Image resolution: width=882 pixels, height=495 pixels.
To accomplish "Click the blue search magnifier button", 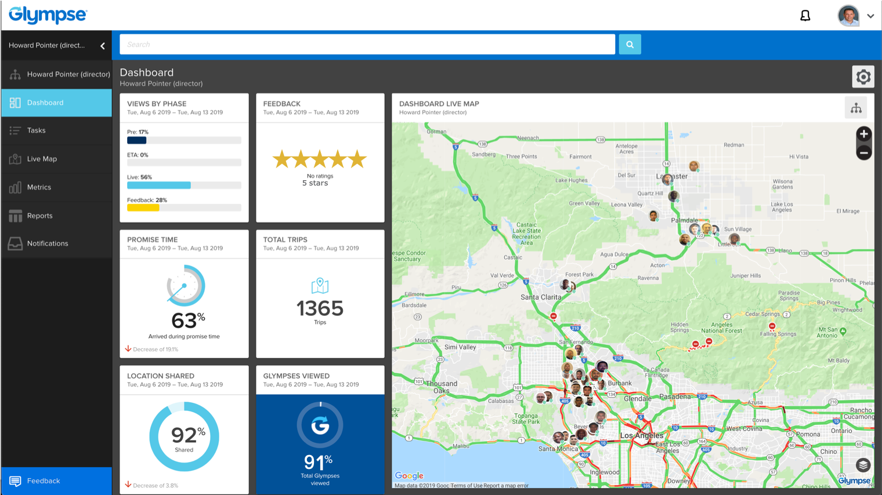I will (630, 44).
